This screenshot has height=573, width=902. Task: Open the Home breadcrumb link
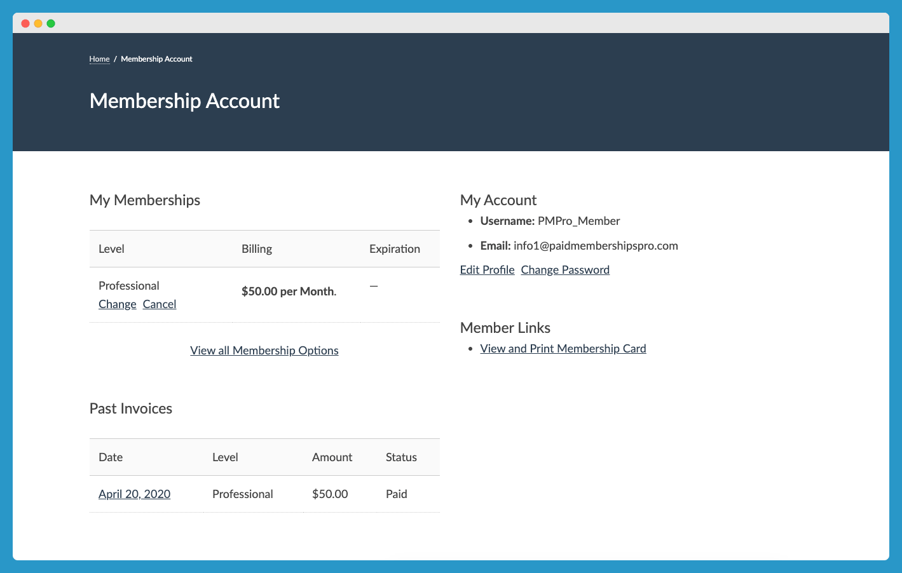[99, 58]
